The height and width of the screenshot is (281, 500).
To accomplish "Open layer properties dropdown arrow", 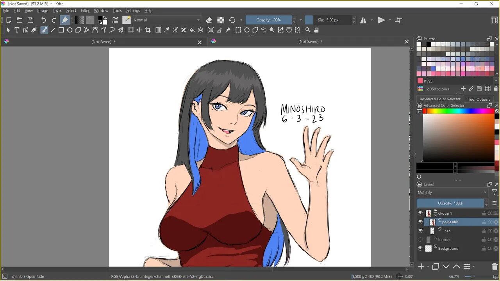I will click(x=474, y=267).
